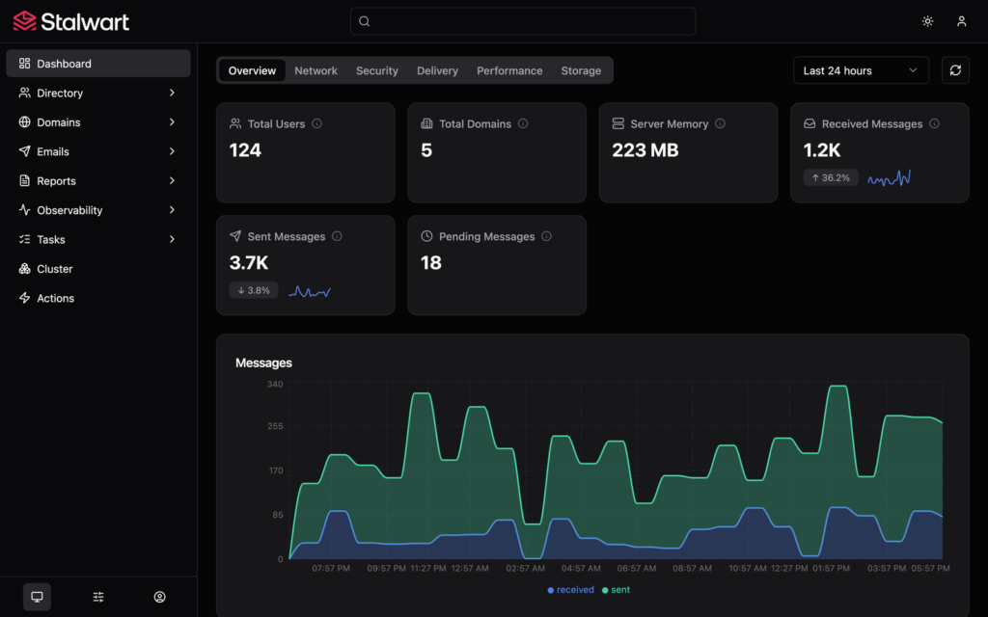Click the Actions lightning bolt icon
This screenshot has height=617, width=988.
point(24,298)
